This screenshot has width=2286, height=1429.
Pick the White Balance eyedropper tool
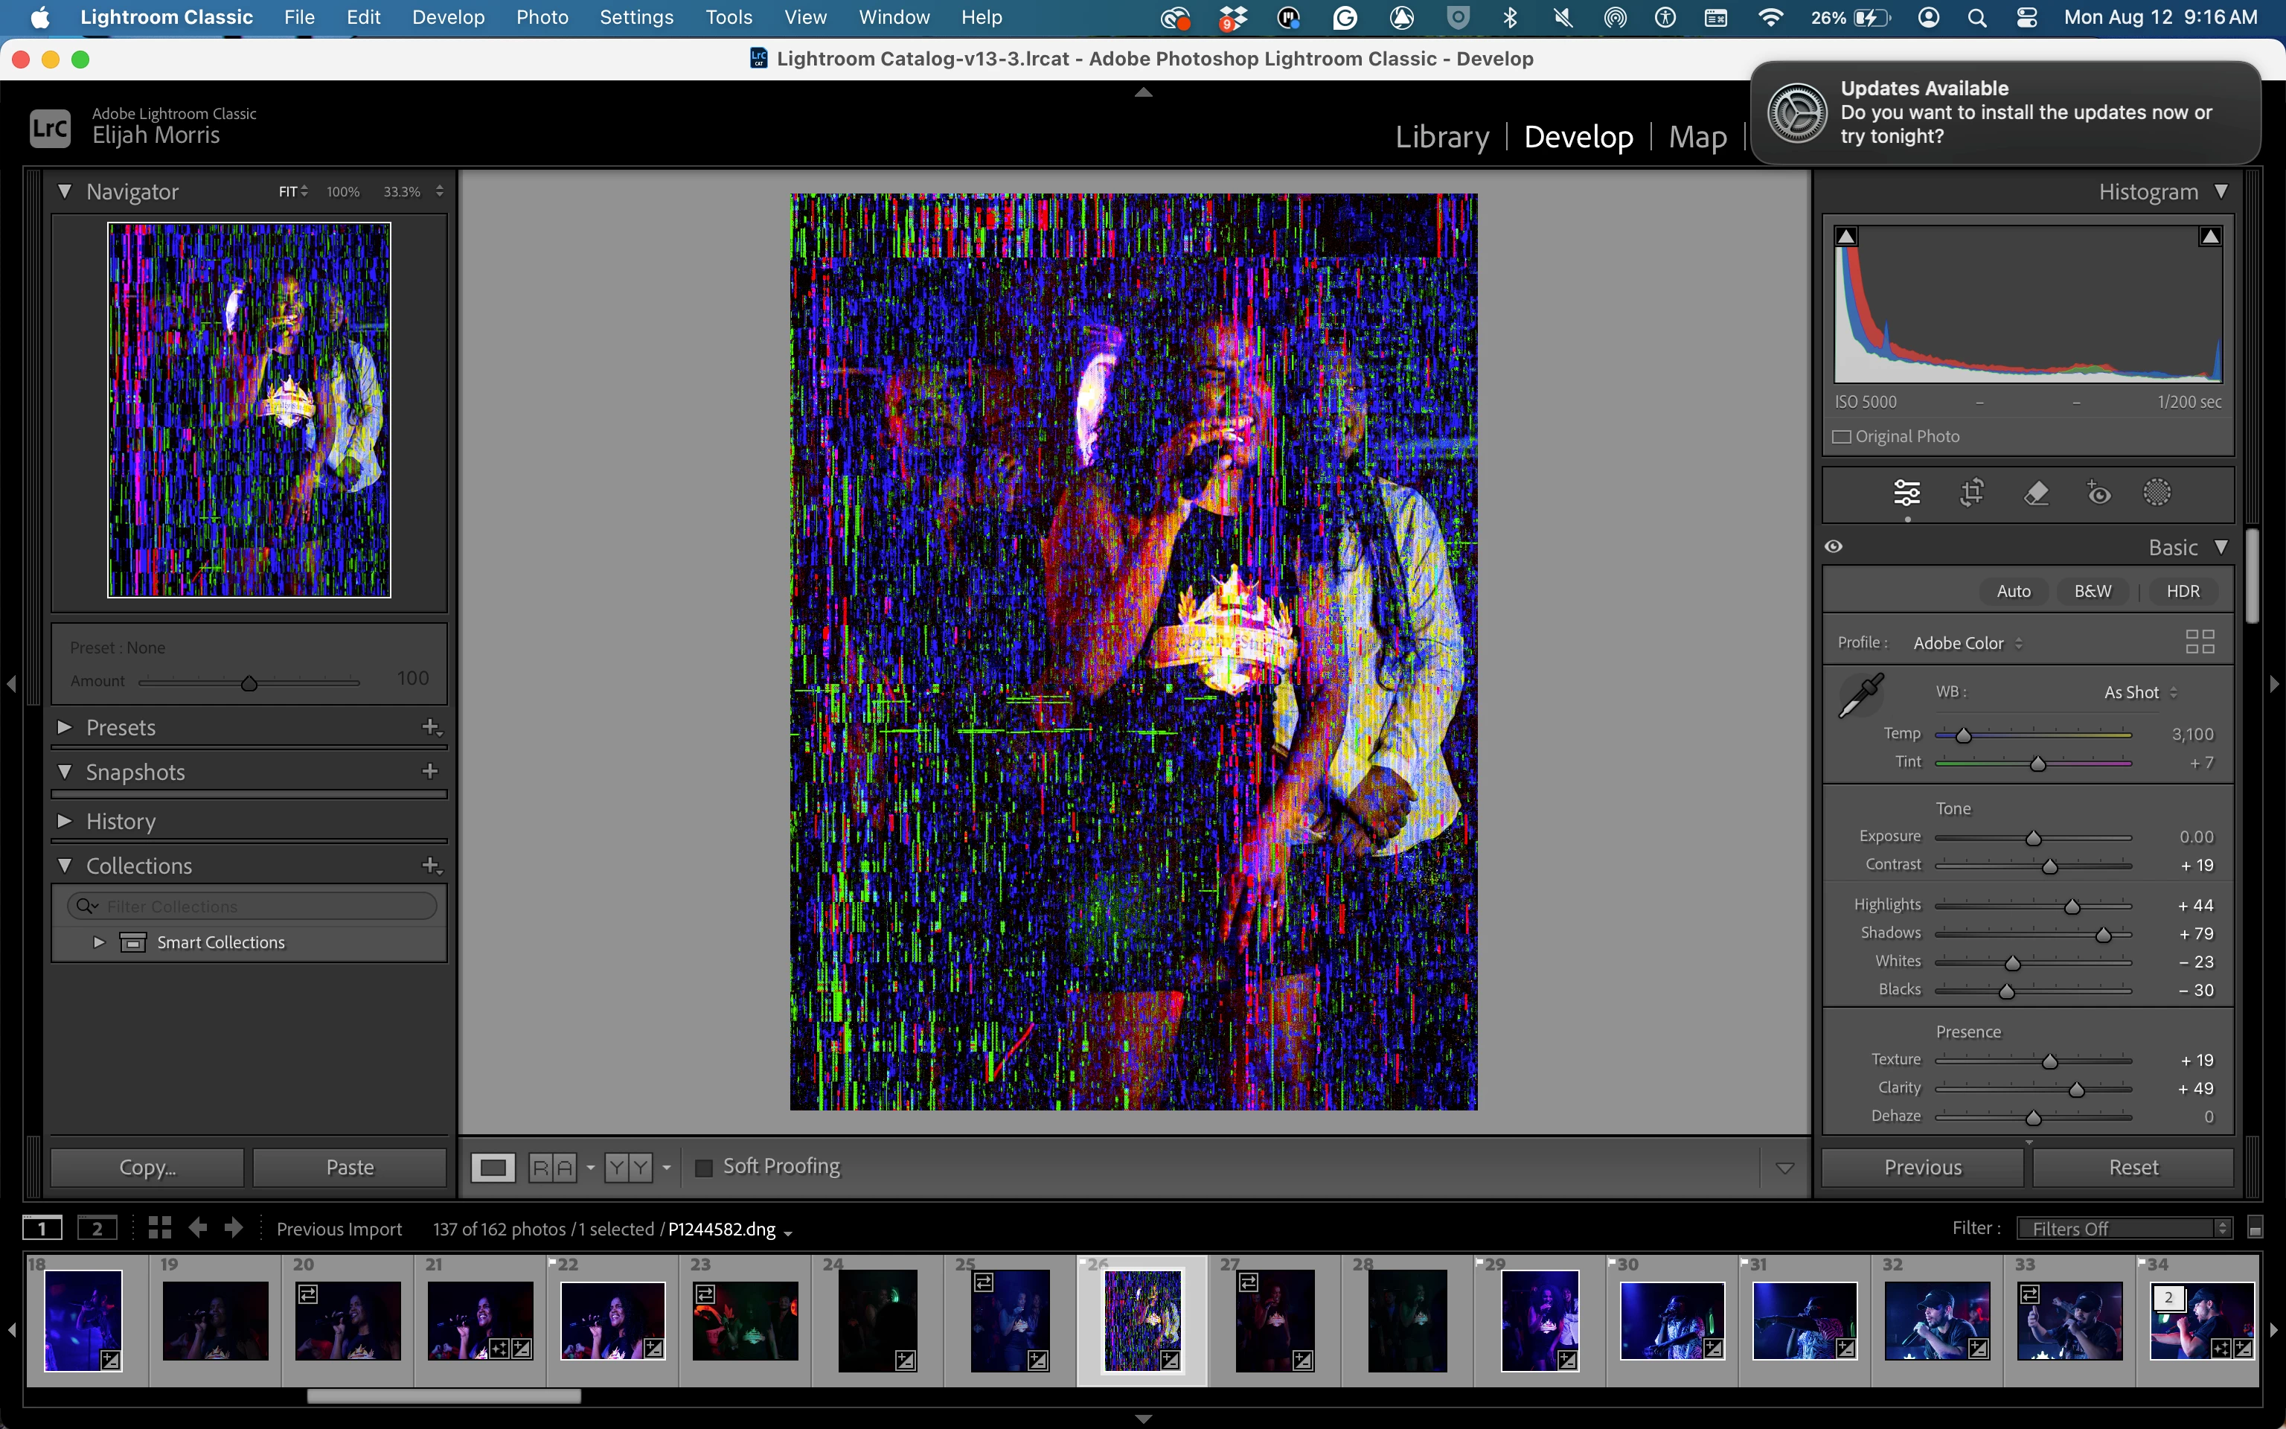(x=1861, y=696)
